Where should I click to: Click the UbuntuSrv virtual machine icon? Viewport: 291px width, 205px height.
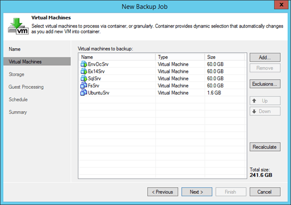coord(84,92)
